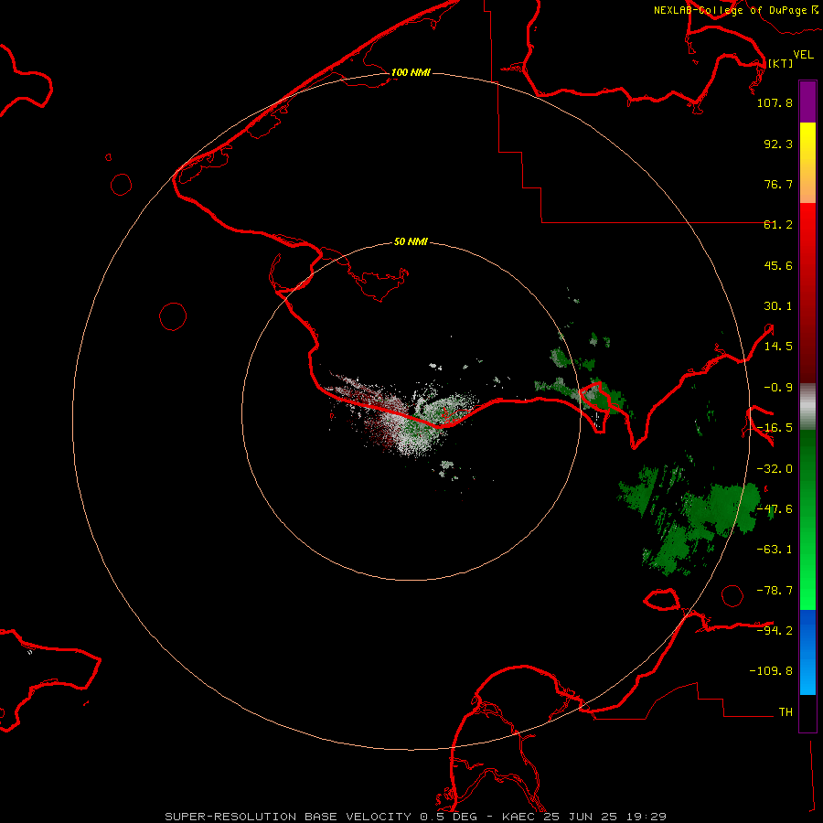Click the TH threshold label

[786, 712]
